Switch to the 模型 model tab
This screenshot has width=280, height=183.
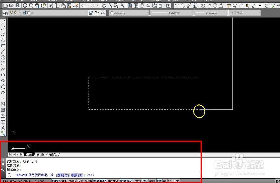tap(29, 154)
